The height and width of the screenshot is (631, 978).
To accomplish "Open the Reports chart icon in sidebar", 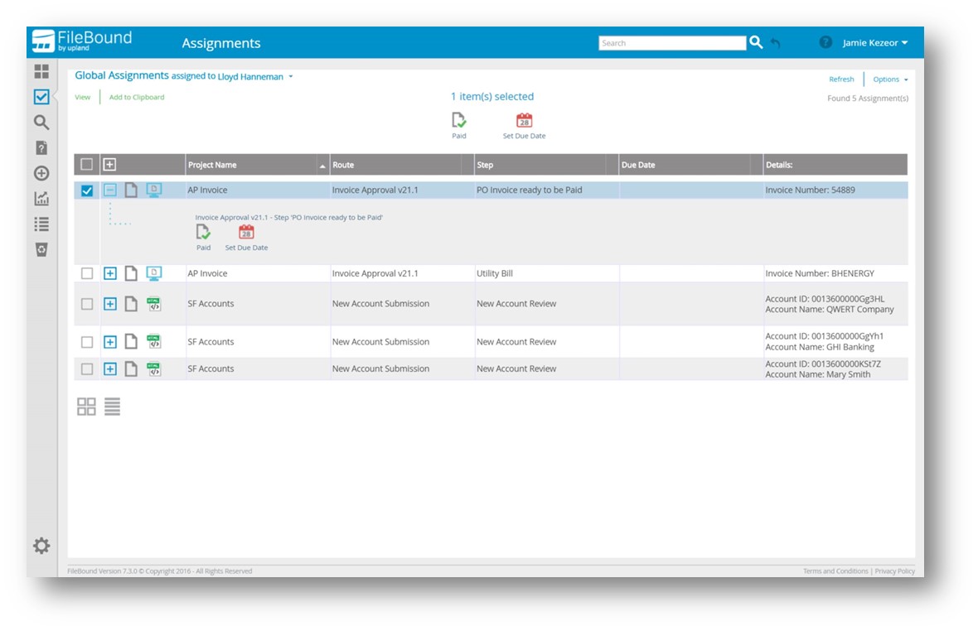I will pyautogui.click(x=41, y=199).
